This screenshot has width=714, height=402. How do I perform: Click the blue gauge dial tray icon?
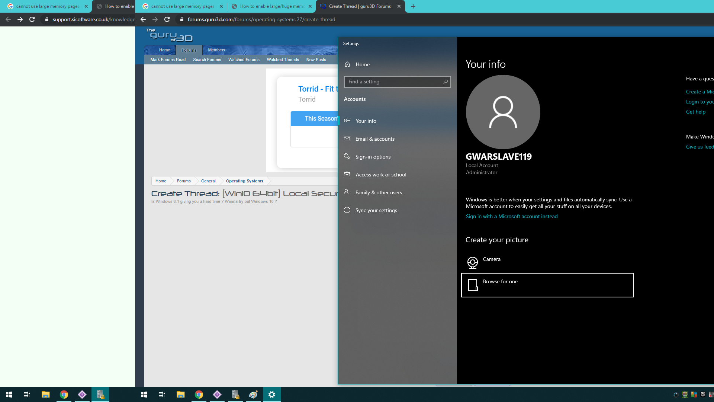[x=676, y=395]
